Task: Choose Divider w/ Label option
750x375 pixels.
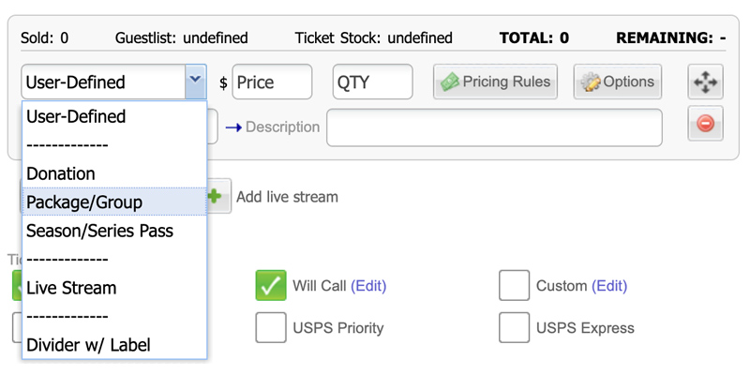Action: 114,345
